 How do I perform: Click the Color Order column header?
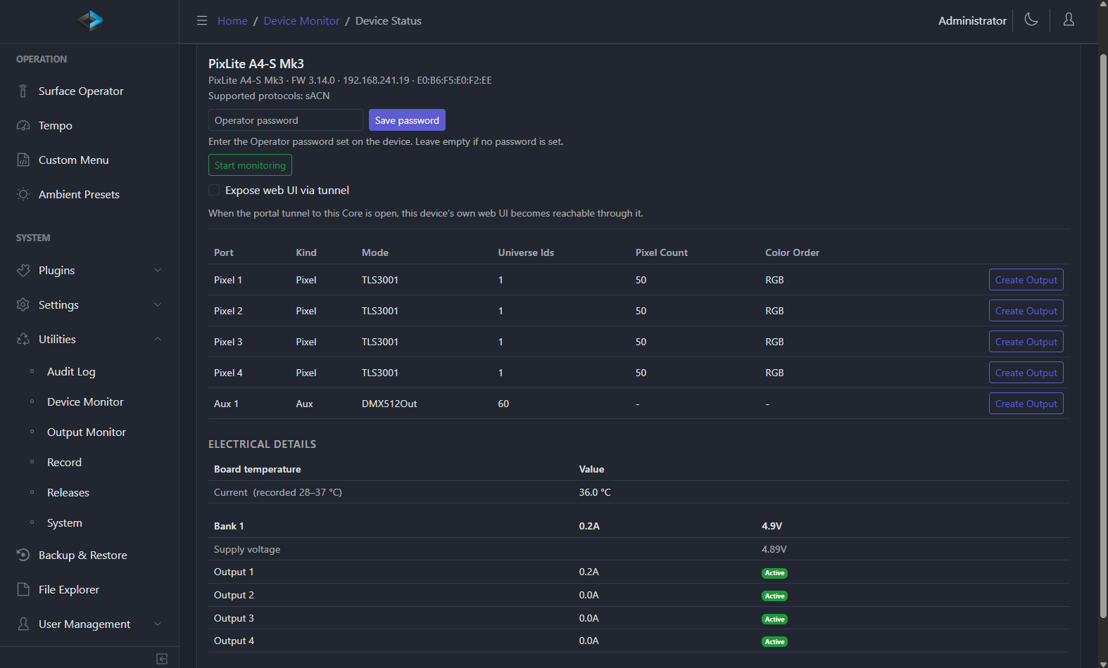click(x=792, y=252)
